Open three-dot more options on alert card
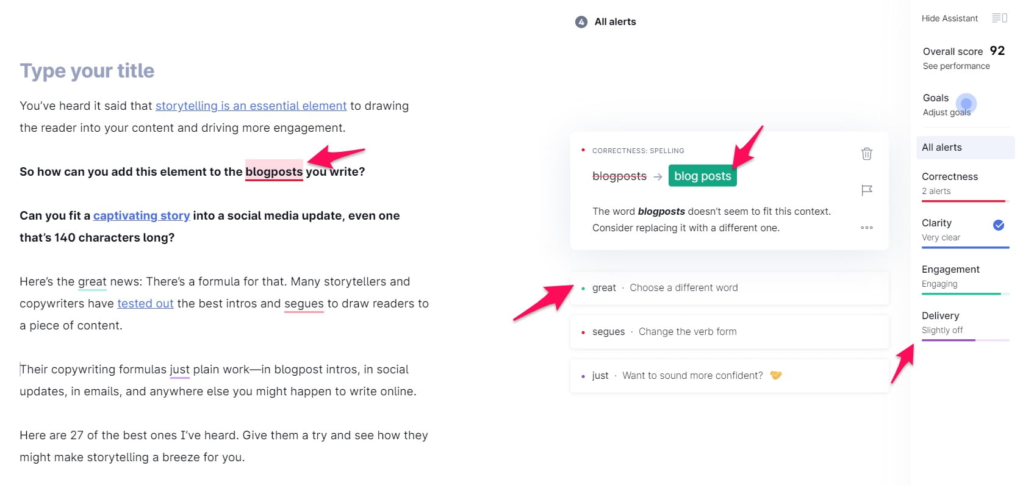 tap(866, 228)
